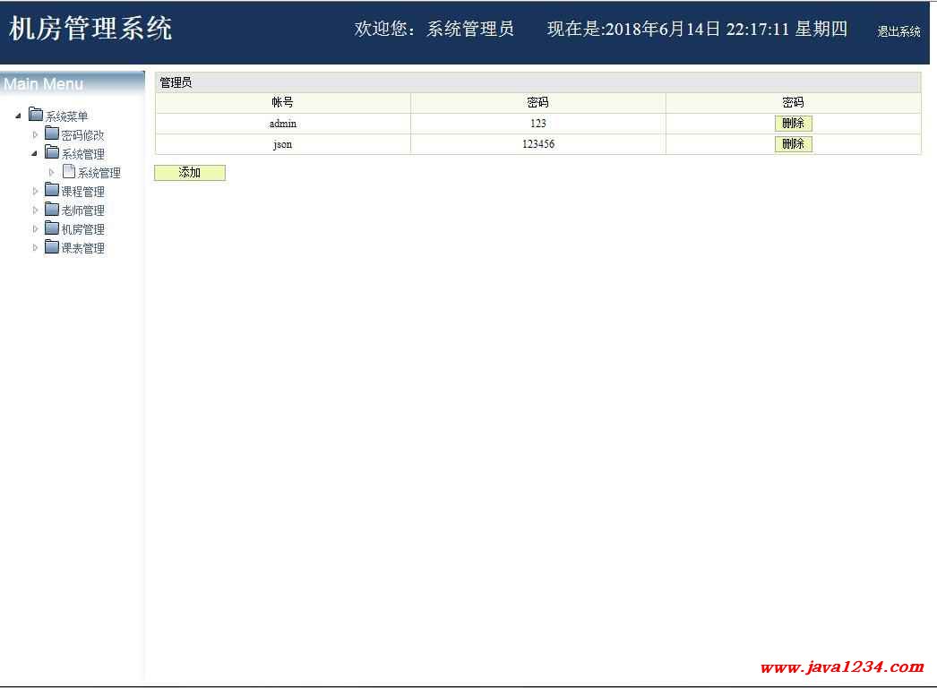Click the 添加 button below table
Image resolution: width=937 pixels, height=688 pixels.
click(x=190, y=173)
